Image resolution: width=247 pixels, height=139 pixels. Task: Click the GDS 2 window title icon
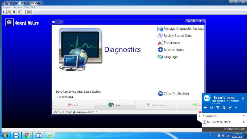53,22
